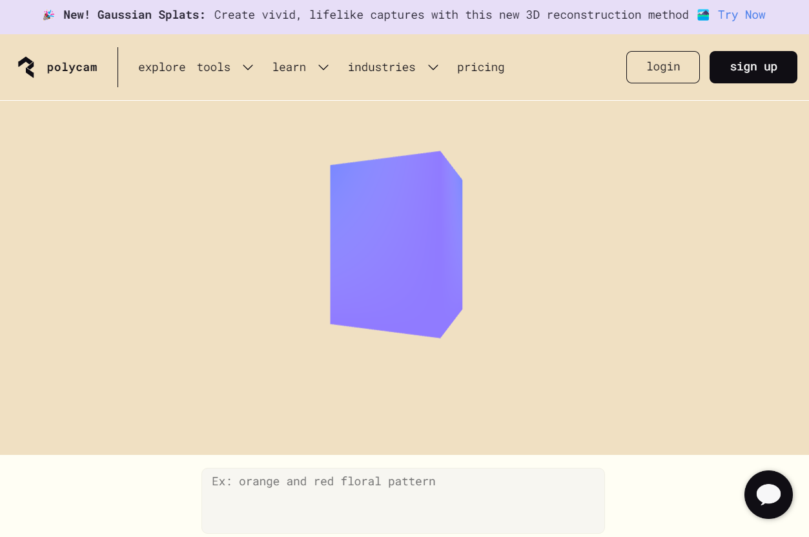Click the speech bubble inside the chat button
The image size is (809, 537).
(x=768, y=494)
